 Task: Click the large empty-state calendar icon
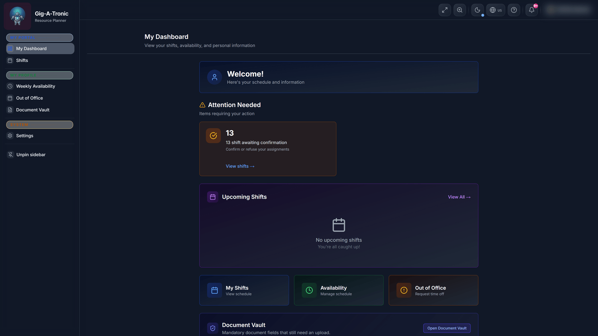pyautogui.click(x=339, y=225)
